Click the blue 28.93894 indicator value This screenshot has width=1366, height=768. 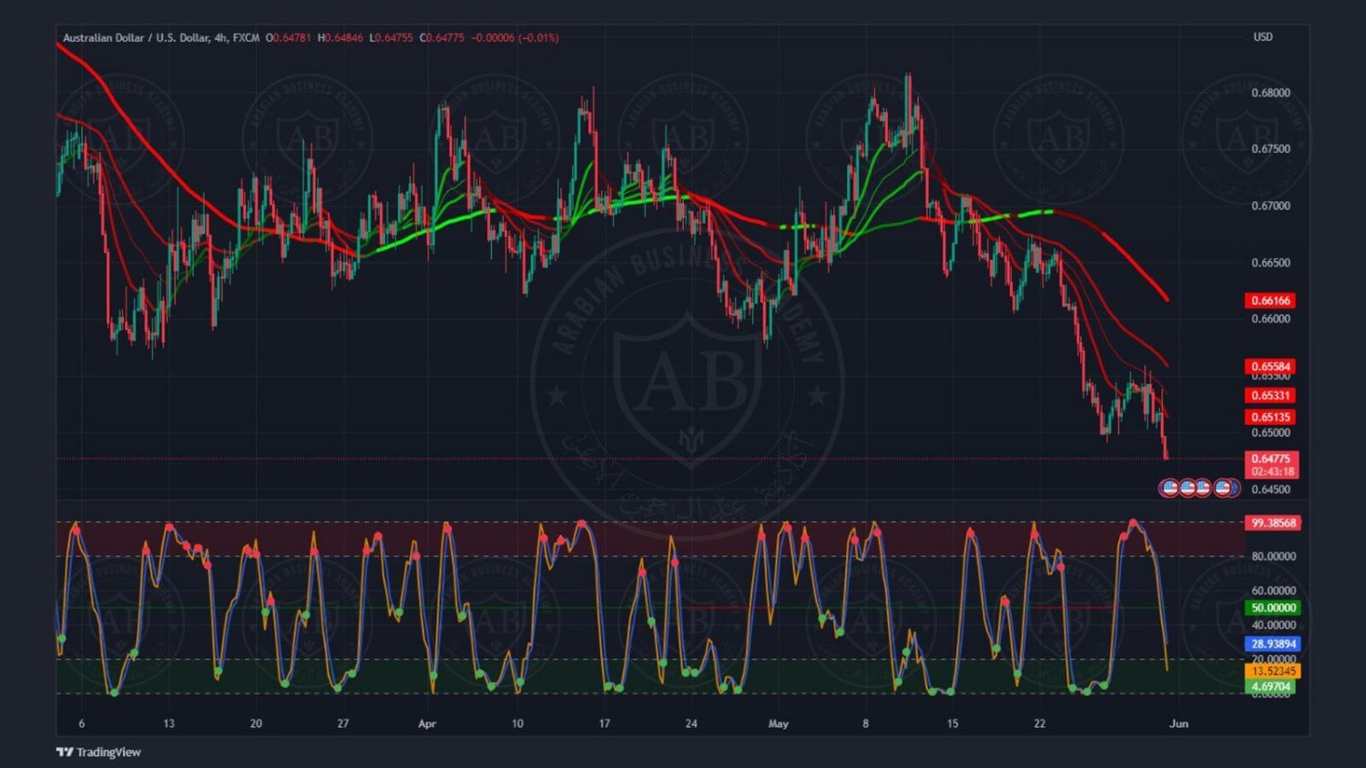pyautogui.click(x=1272, y=643)
